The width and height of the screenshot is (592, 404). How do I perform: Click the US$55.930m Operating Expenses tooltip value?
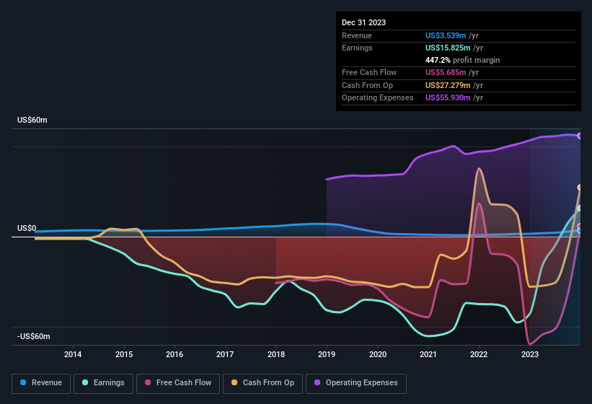coord(449,97)
